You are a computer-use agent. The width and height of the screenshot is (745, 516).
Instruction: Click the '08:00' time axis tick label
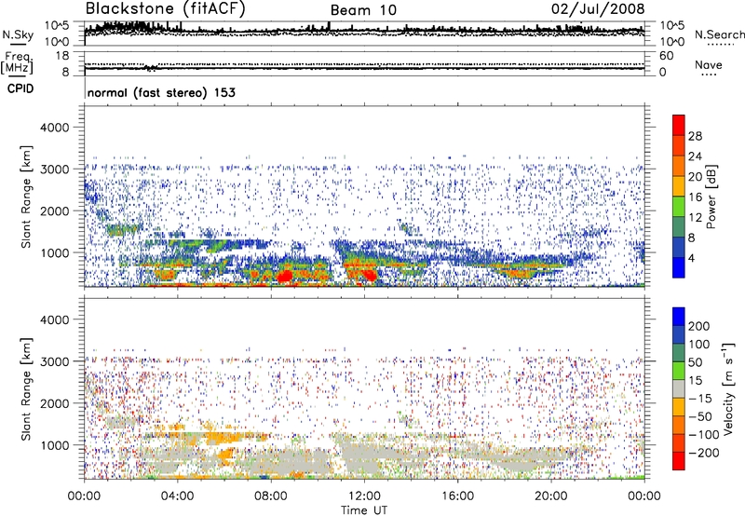[271, 496]
